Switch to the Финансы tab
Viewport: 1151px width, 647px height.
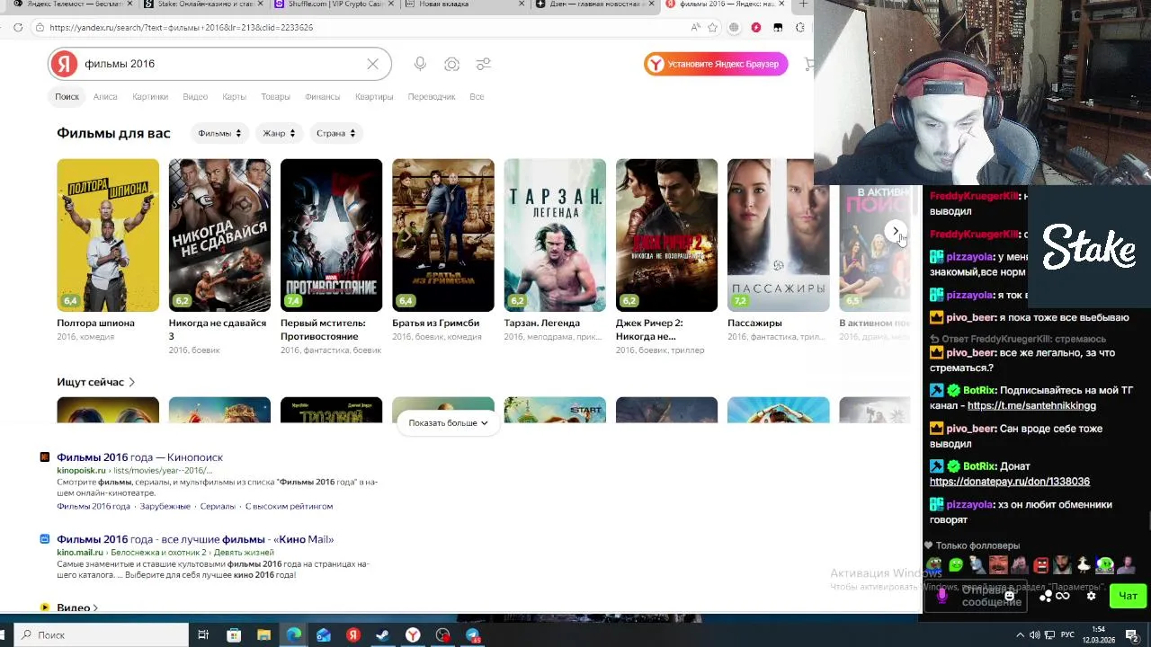point(322,96)
